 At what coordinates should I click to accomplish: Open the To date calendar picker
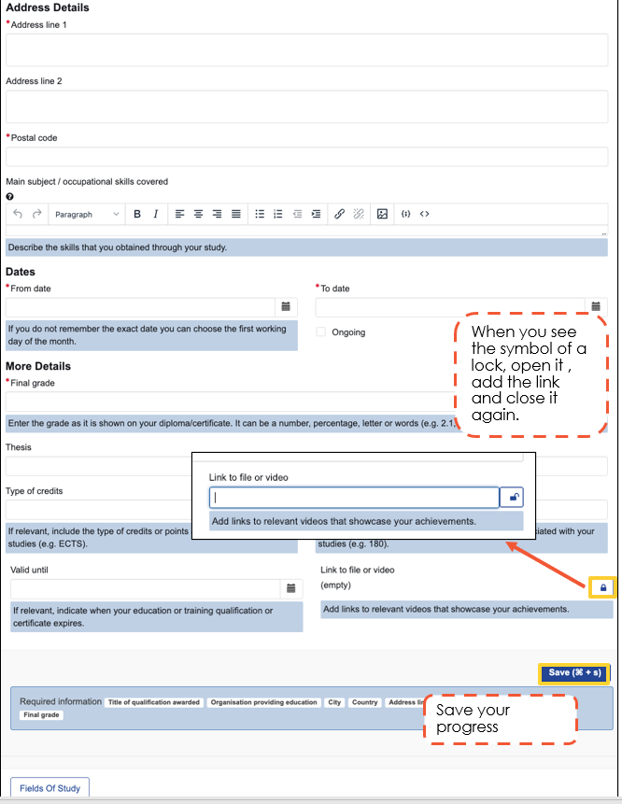(x=596, y=306)
